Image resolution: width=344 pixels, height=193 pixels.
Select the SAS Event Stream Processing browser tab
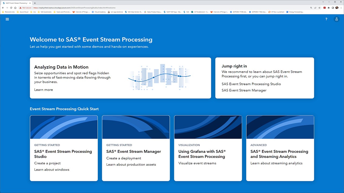(x=17, y=3)
